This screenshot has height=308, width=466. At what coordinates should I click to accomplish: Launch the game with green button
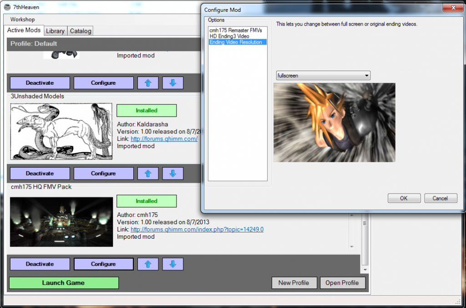pyautogui.click(x=64, y=282)
